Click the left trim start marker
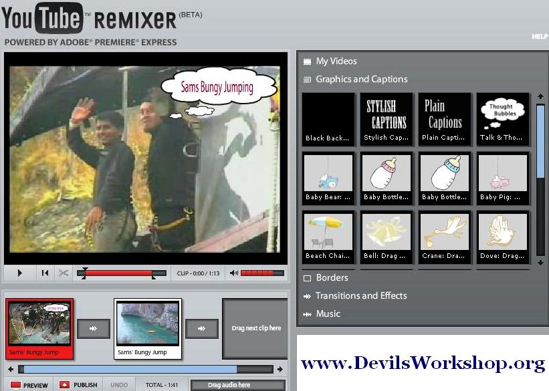Image resolution: width=549 pixels, height=391 pixels. (84, 273)
